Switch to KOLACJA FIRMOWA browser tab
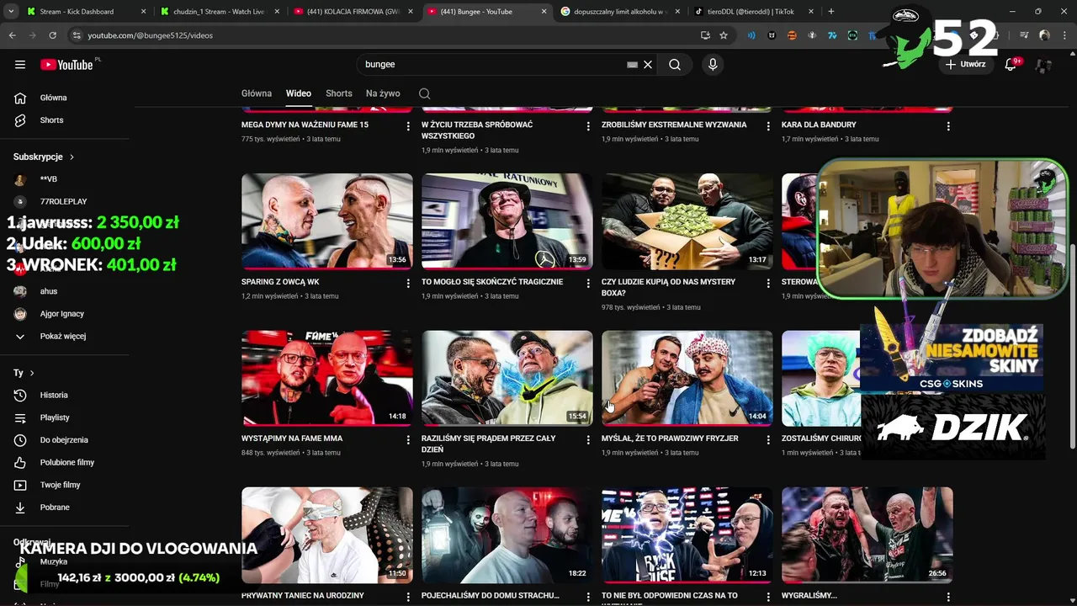 (352, 12)
